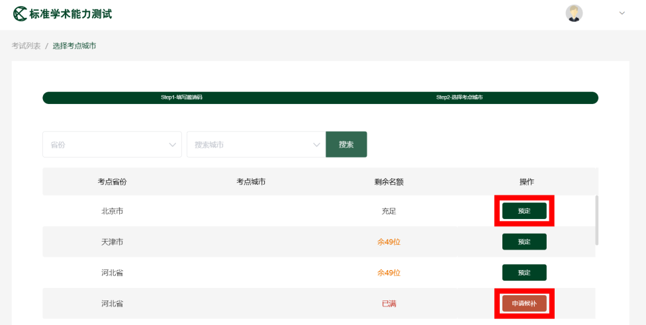Select the Step1 填写邀请码 progress step
The height and width of the screenshot is (325, 646).
click(181, 98)
